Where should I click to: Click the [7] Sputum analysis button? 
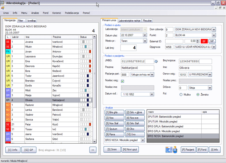click(114, 129)
